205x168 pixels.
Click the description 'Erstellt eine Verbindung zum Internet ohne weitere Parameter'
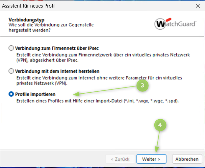coord(99,81)
